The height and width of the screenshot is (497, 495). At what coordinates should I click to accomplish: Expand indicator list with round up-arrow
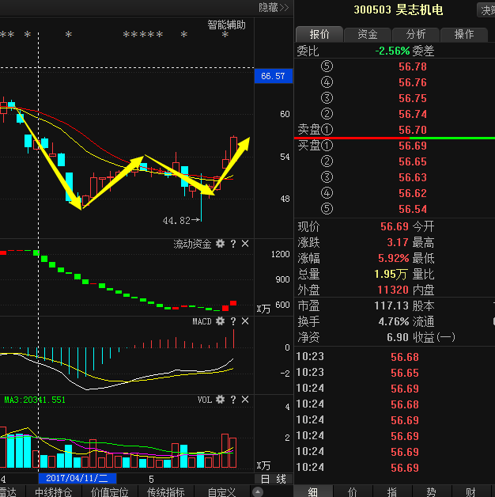click(258, 491)
